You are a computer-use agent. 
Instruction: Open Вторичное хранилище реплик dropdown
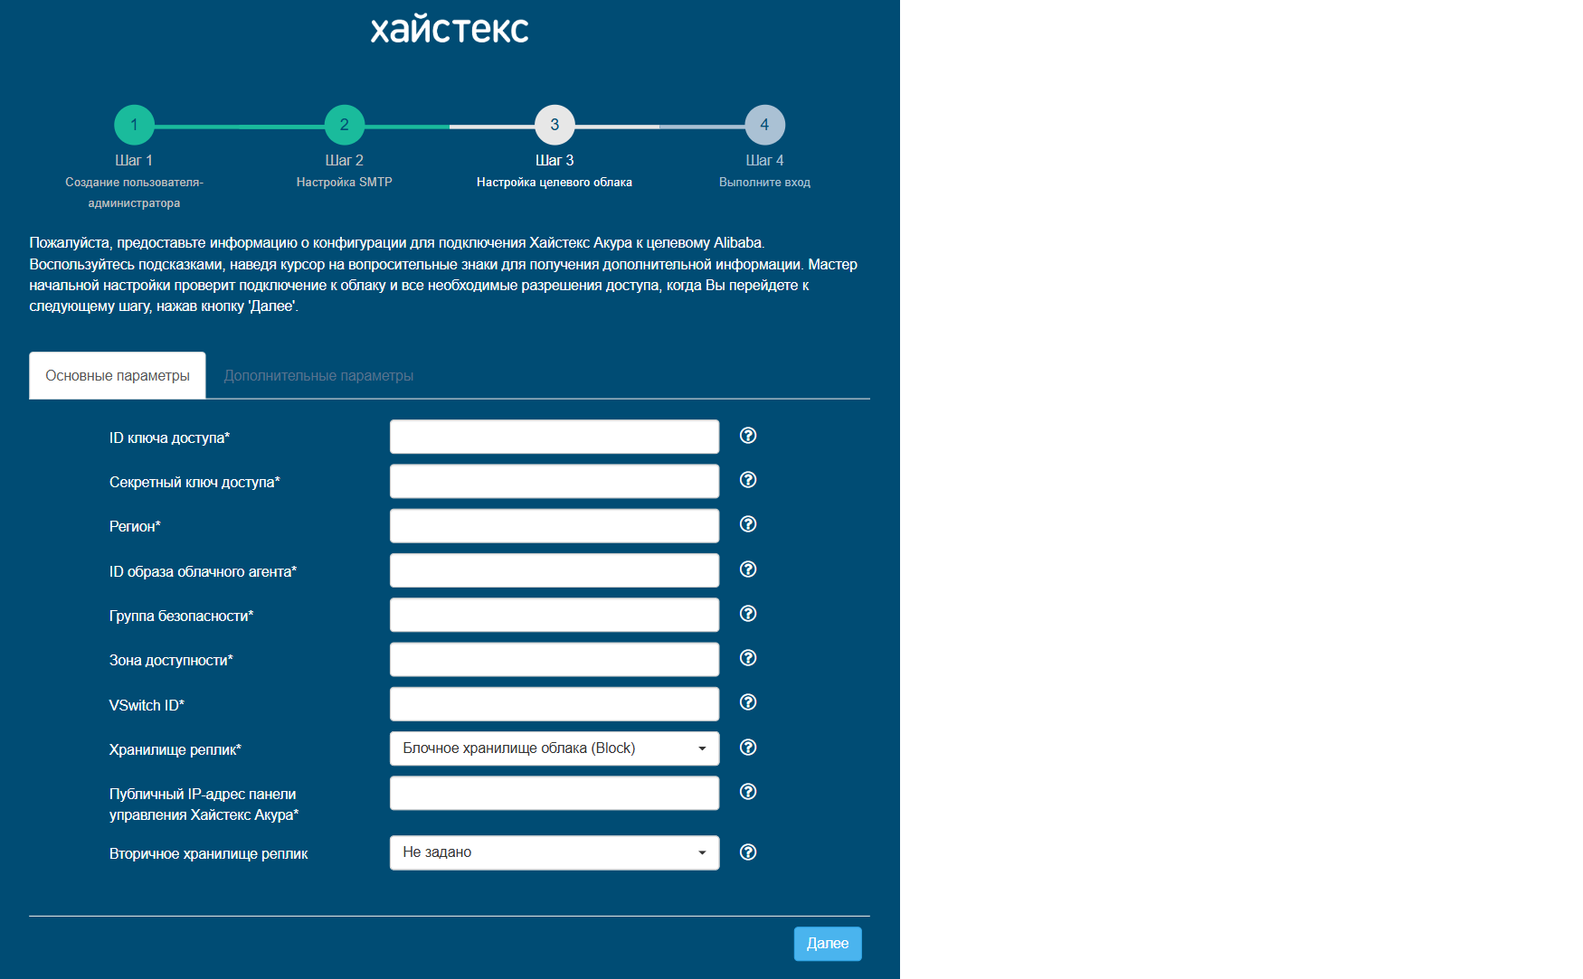pos(555,852)
